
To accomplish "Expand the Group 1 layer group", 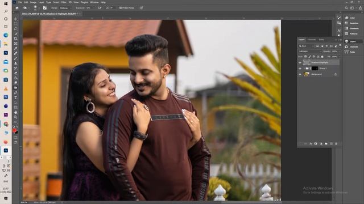I will [304, 69].
